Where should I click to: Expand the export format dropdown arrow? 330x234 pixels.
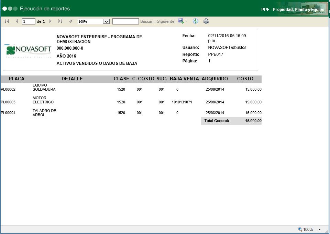click(186, 21)
